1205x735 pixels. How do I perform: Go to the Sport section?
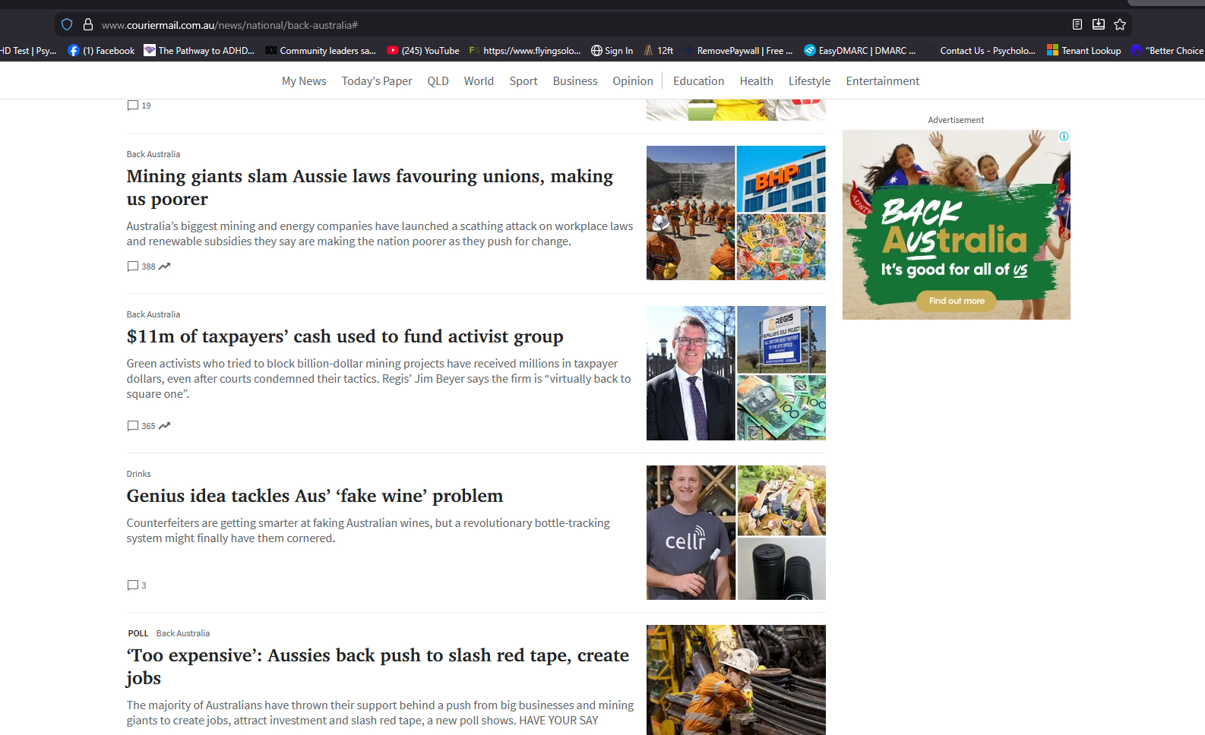coord(523,81)
